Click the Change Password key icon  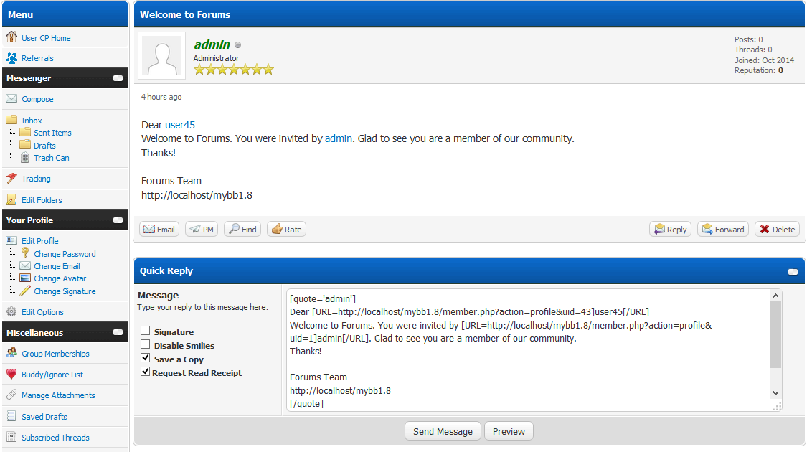[x=25, y=253]
